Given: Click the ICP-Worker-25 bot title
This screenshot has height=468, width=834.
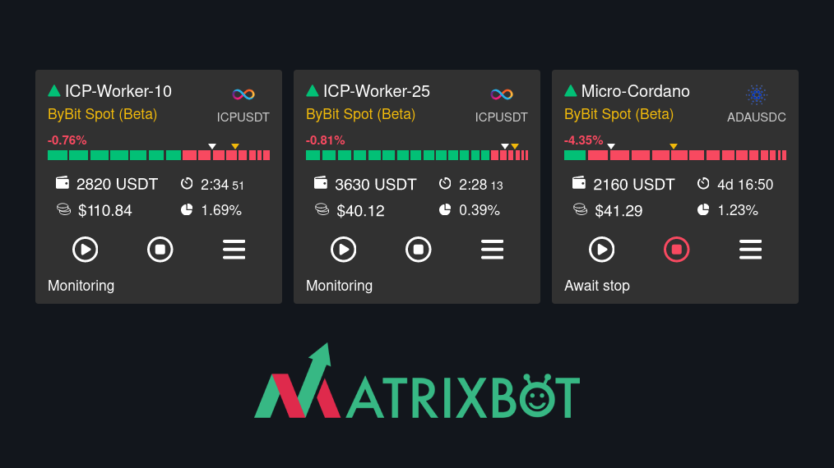Looking at the screenshot, I should coord(377,91).
